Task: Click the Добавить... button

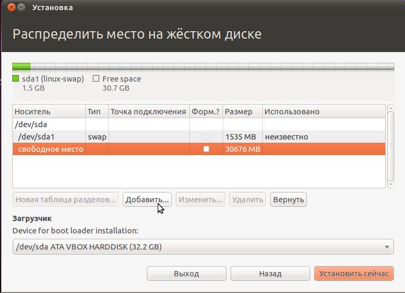Action: [147, 200]
